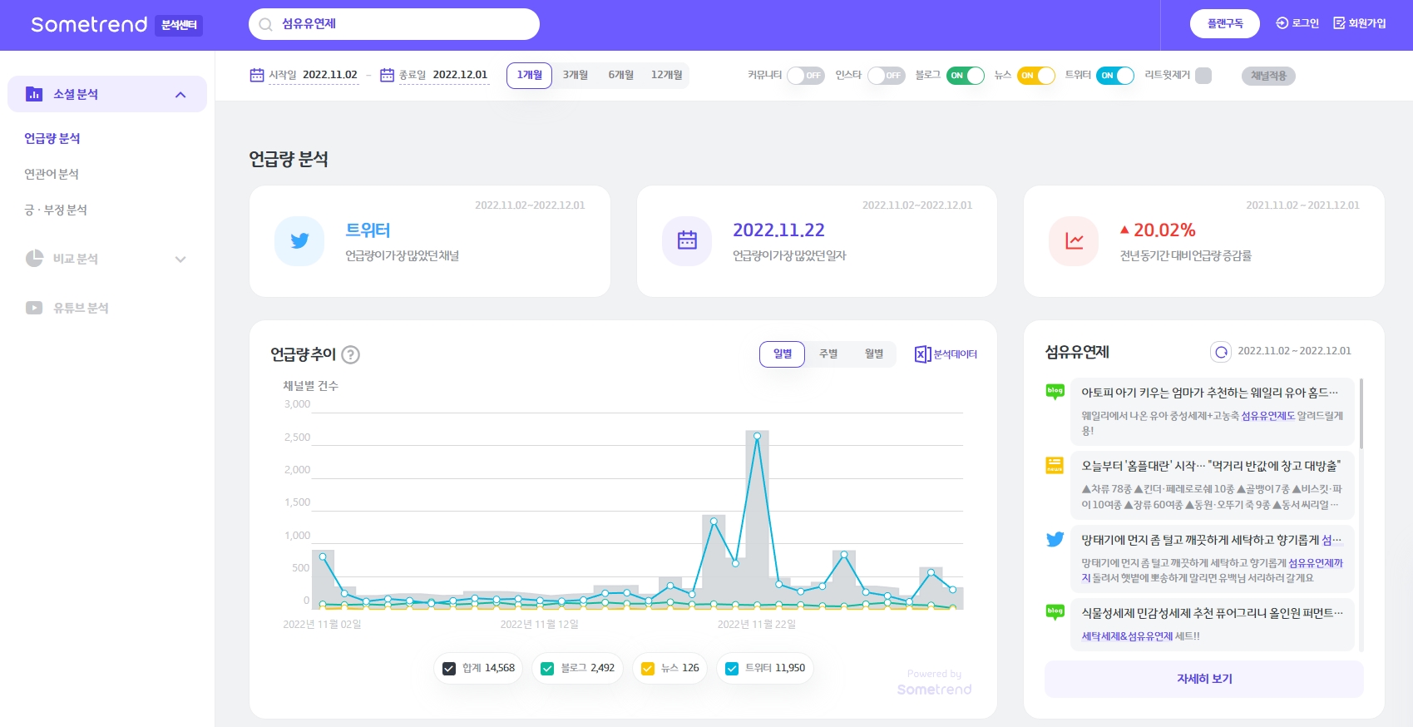The image size is (1413, 727).
Task: Select the 1개월 period tab
Action: [529, 75]
